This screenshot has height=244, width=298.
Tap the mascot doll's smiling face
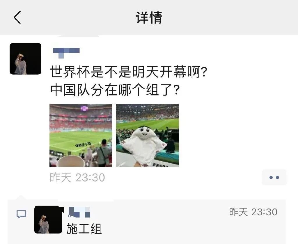(x=144, y=131)
